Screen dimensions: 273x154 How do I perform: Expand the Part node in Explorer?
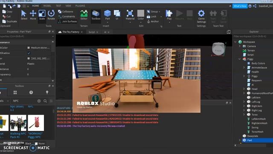240,140
